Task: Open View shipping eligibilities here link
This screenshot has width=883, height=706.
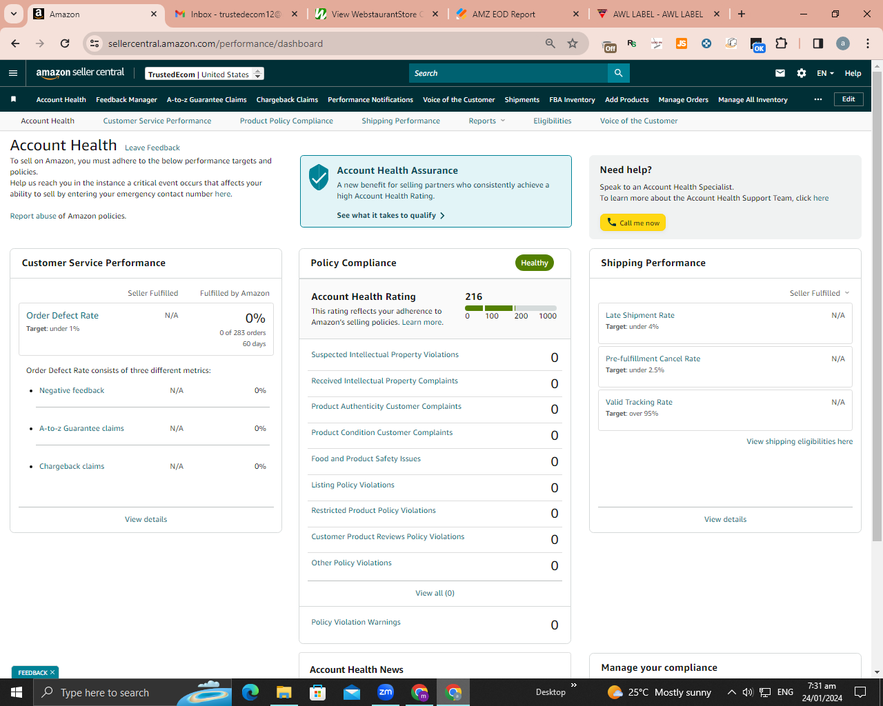Action: pyautogui.click(x=800, y=441)
